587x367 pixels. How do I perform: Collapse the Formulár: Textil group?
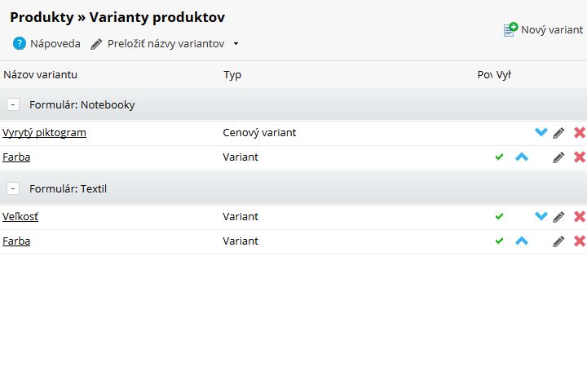[14, 188]
